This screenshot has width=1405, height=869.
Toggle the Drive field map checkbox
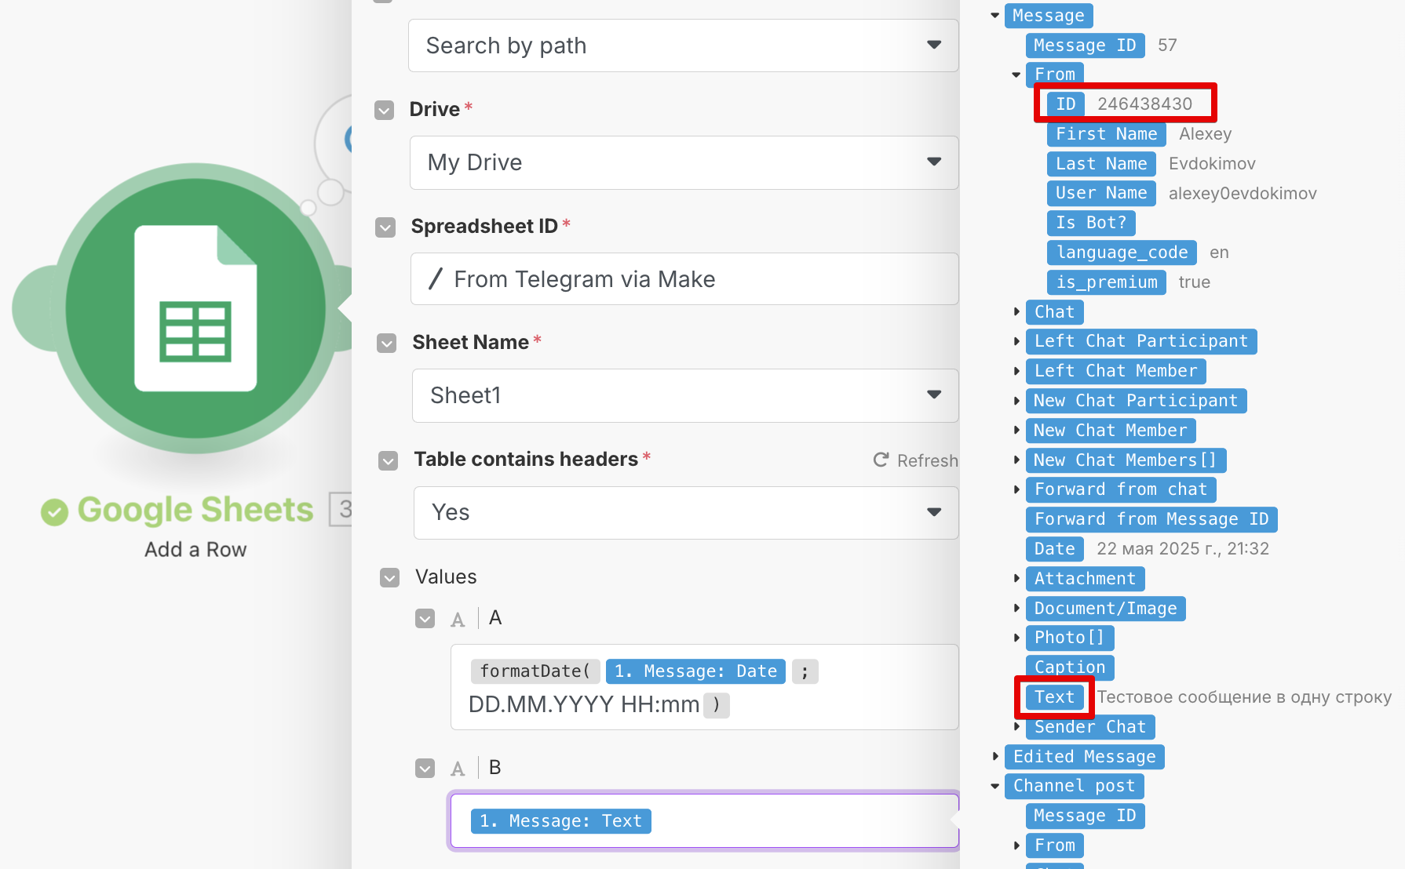click(385, 110)
